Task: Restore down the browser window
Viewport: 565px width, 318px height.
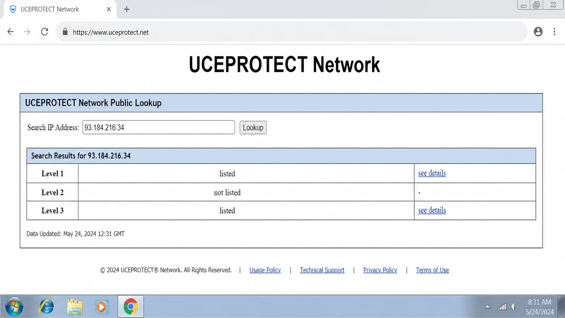Action: click(536, 5)
